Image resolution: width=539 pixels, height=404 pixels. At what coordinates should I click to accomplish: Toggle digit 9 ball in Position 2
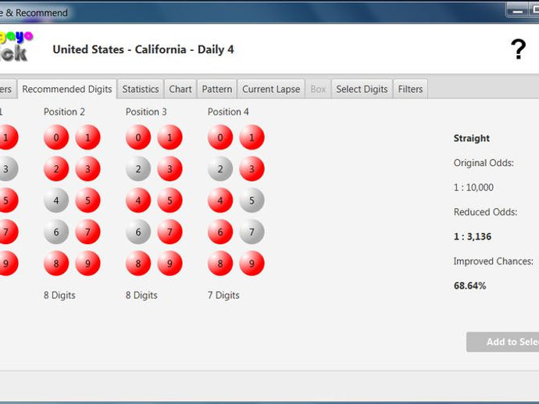(x=87, y=264)
